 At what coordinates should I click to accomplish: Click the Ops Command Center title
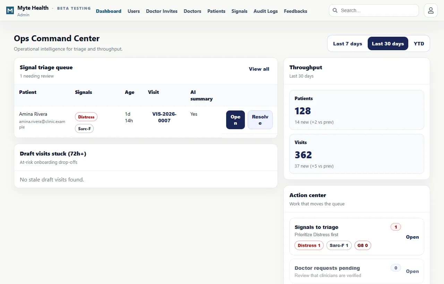pyautogui.click(x=57, y=38)
